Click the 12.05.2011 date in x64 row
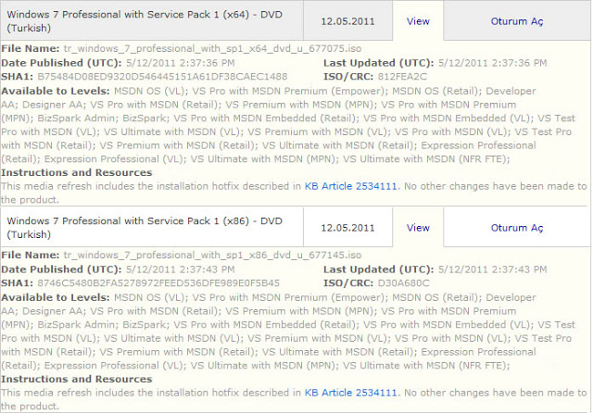This screenshot has width=593, height=413. tap(348, 19)
